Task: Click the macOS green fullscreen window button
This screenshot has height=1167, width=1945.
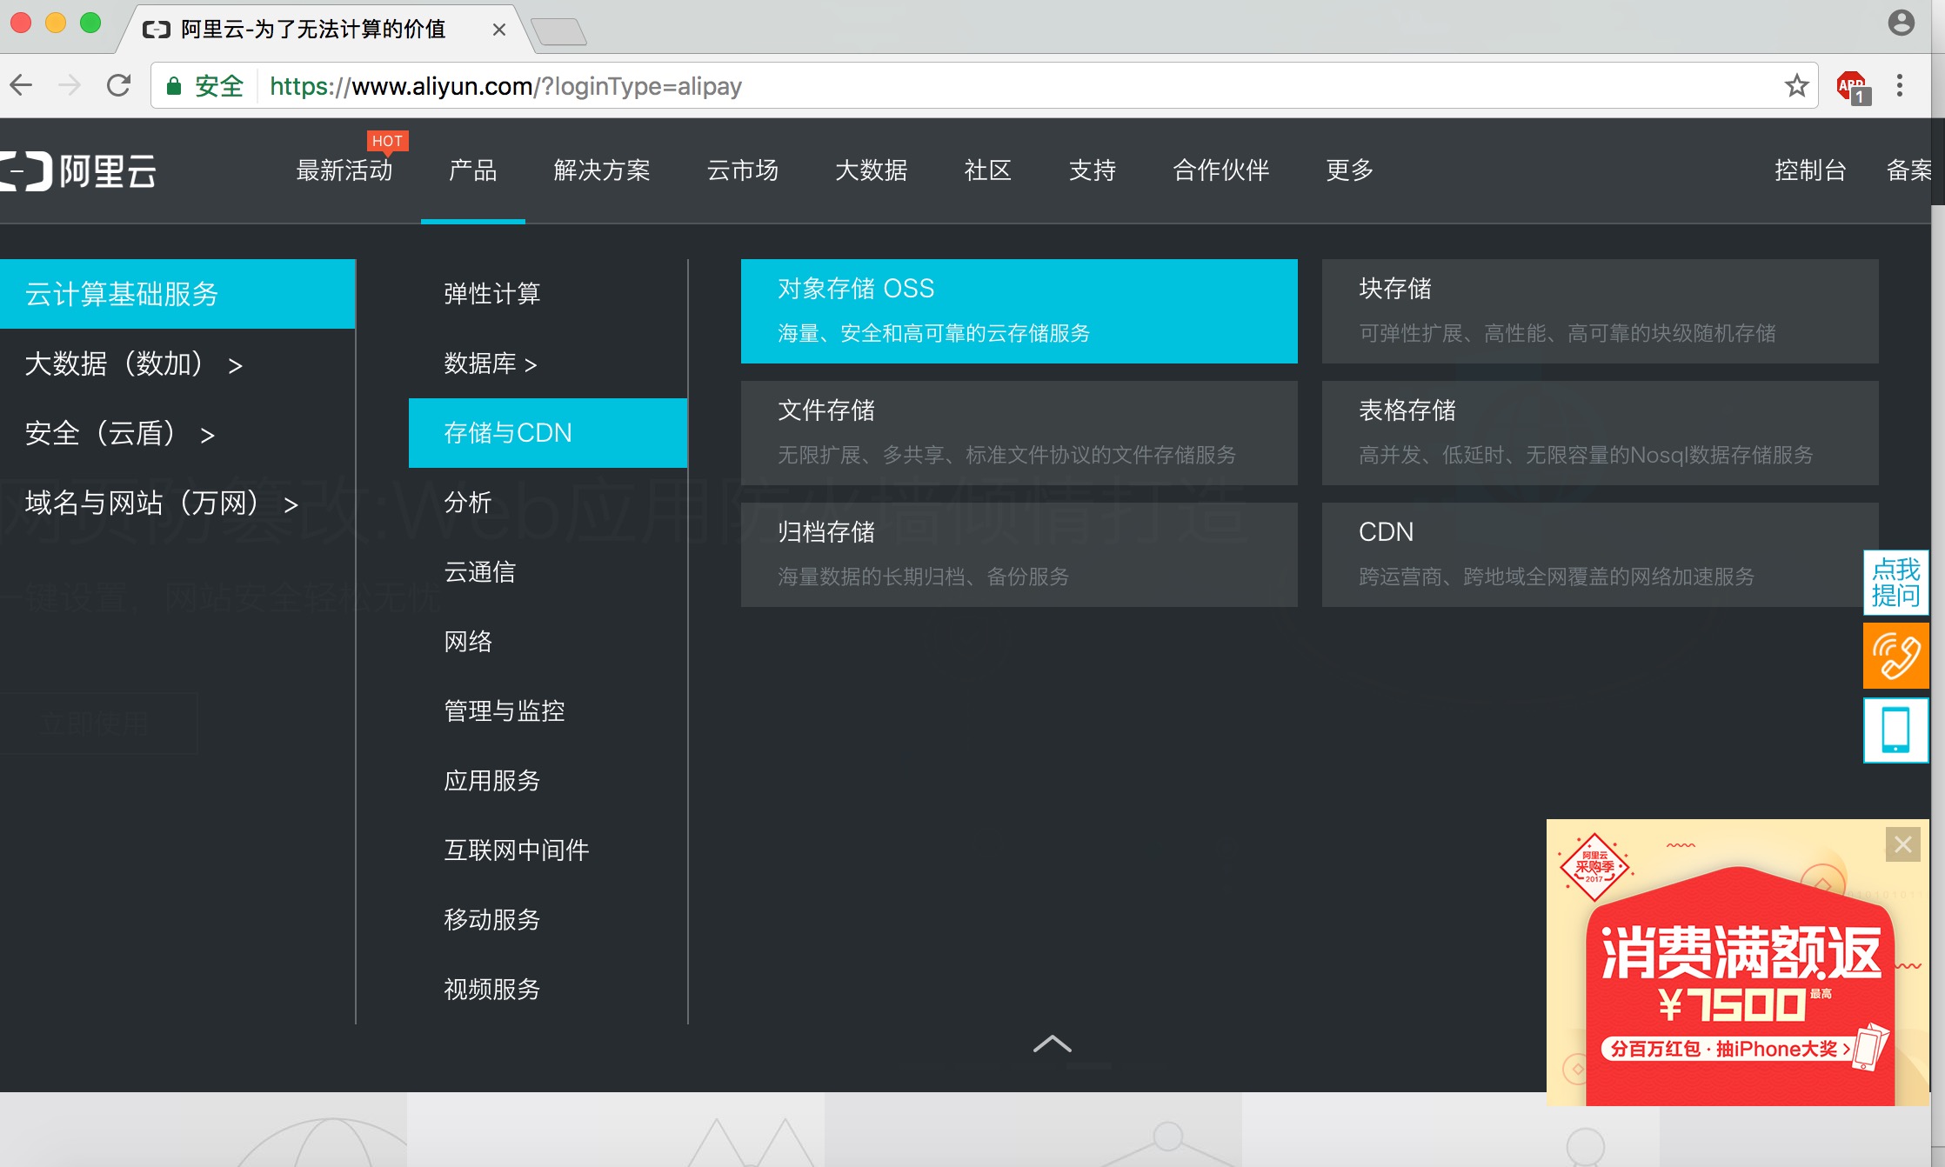Action: pyautogui.click(x=90, y=23)
